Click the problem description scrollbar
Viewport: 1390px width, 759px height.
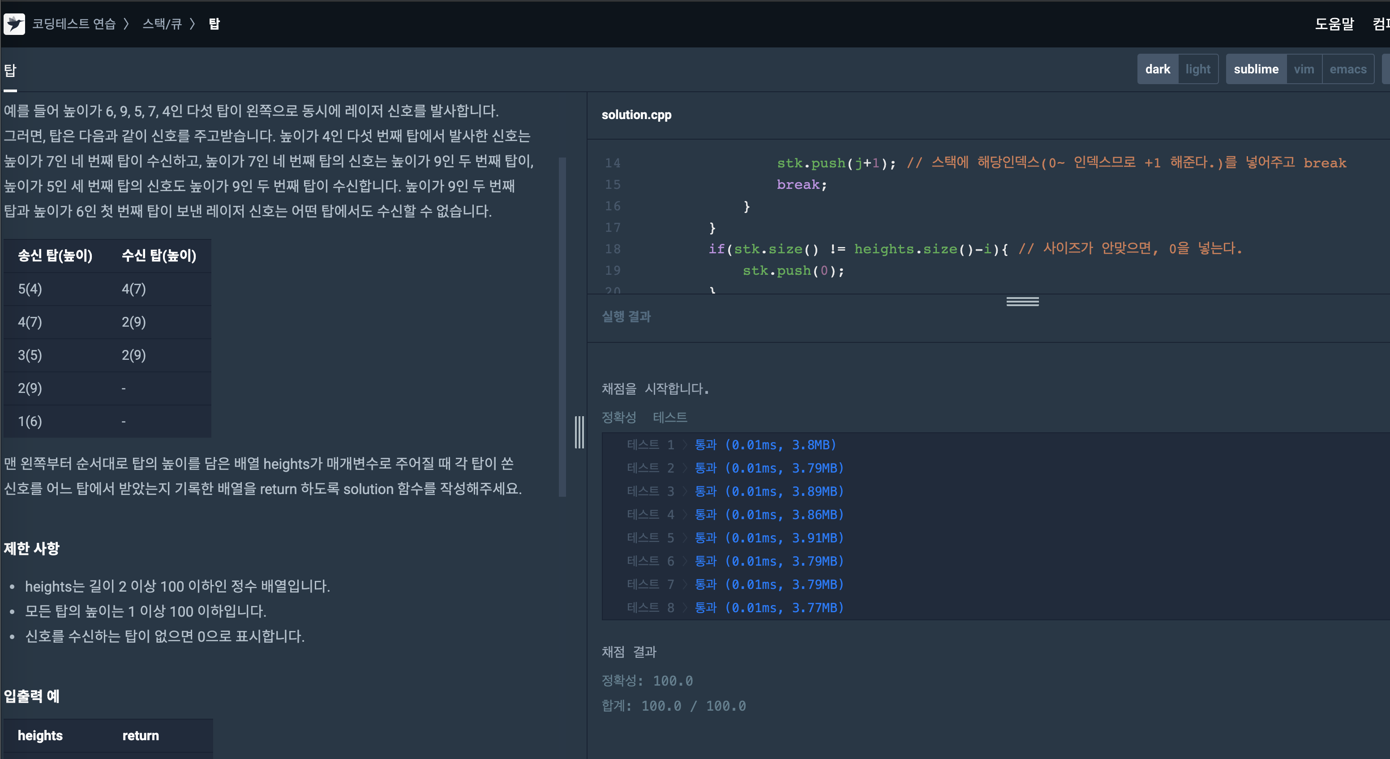pyautogui.click(x=562, y=327)
